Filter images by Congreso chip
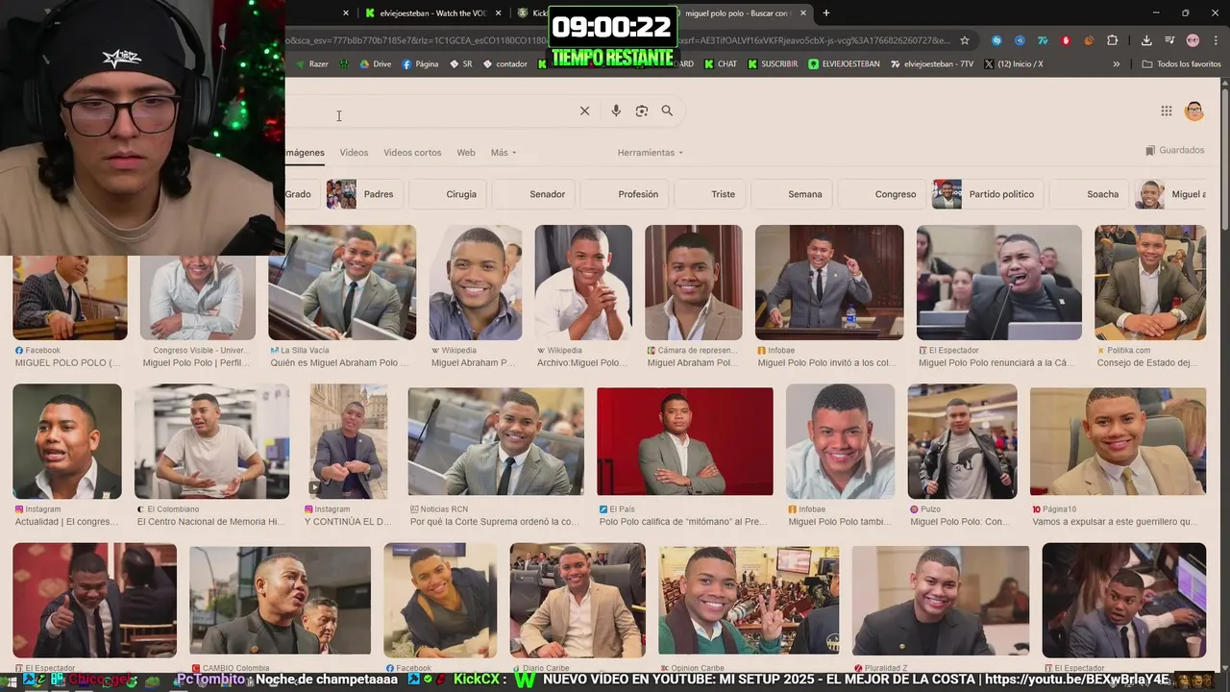The width and height of the screenshot is (1230, 692). 882,194
